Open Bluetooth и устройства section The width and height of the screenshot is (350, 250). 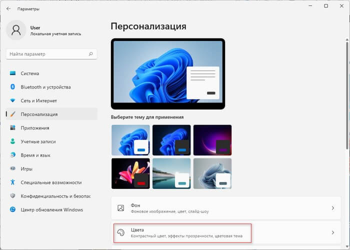(x=51, y=87)
